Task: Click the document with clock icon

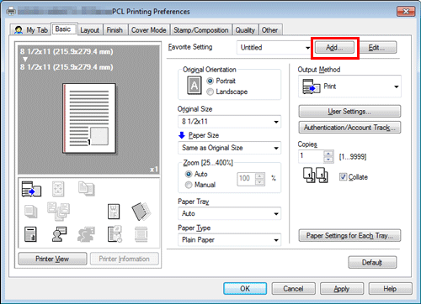Action: coord(115,234)
